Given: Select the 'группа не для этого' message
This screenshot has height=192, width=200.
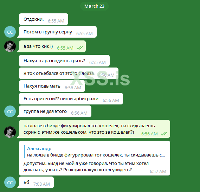Looking at the screenshot, I should [55, 111].
